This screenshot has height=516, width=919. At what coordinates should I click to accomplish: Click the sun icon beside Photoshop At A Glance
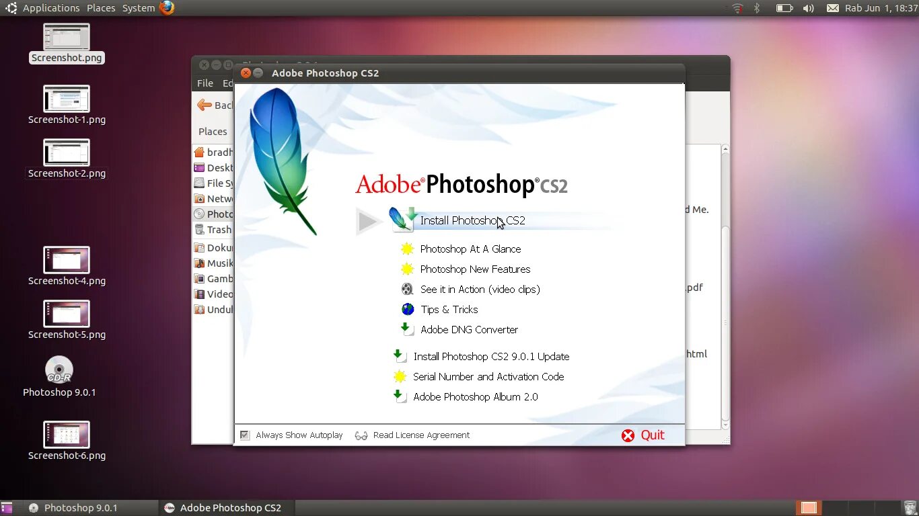pyautogui.click(x=407, y=249)
